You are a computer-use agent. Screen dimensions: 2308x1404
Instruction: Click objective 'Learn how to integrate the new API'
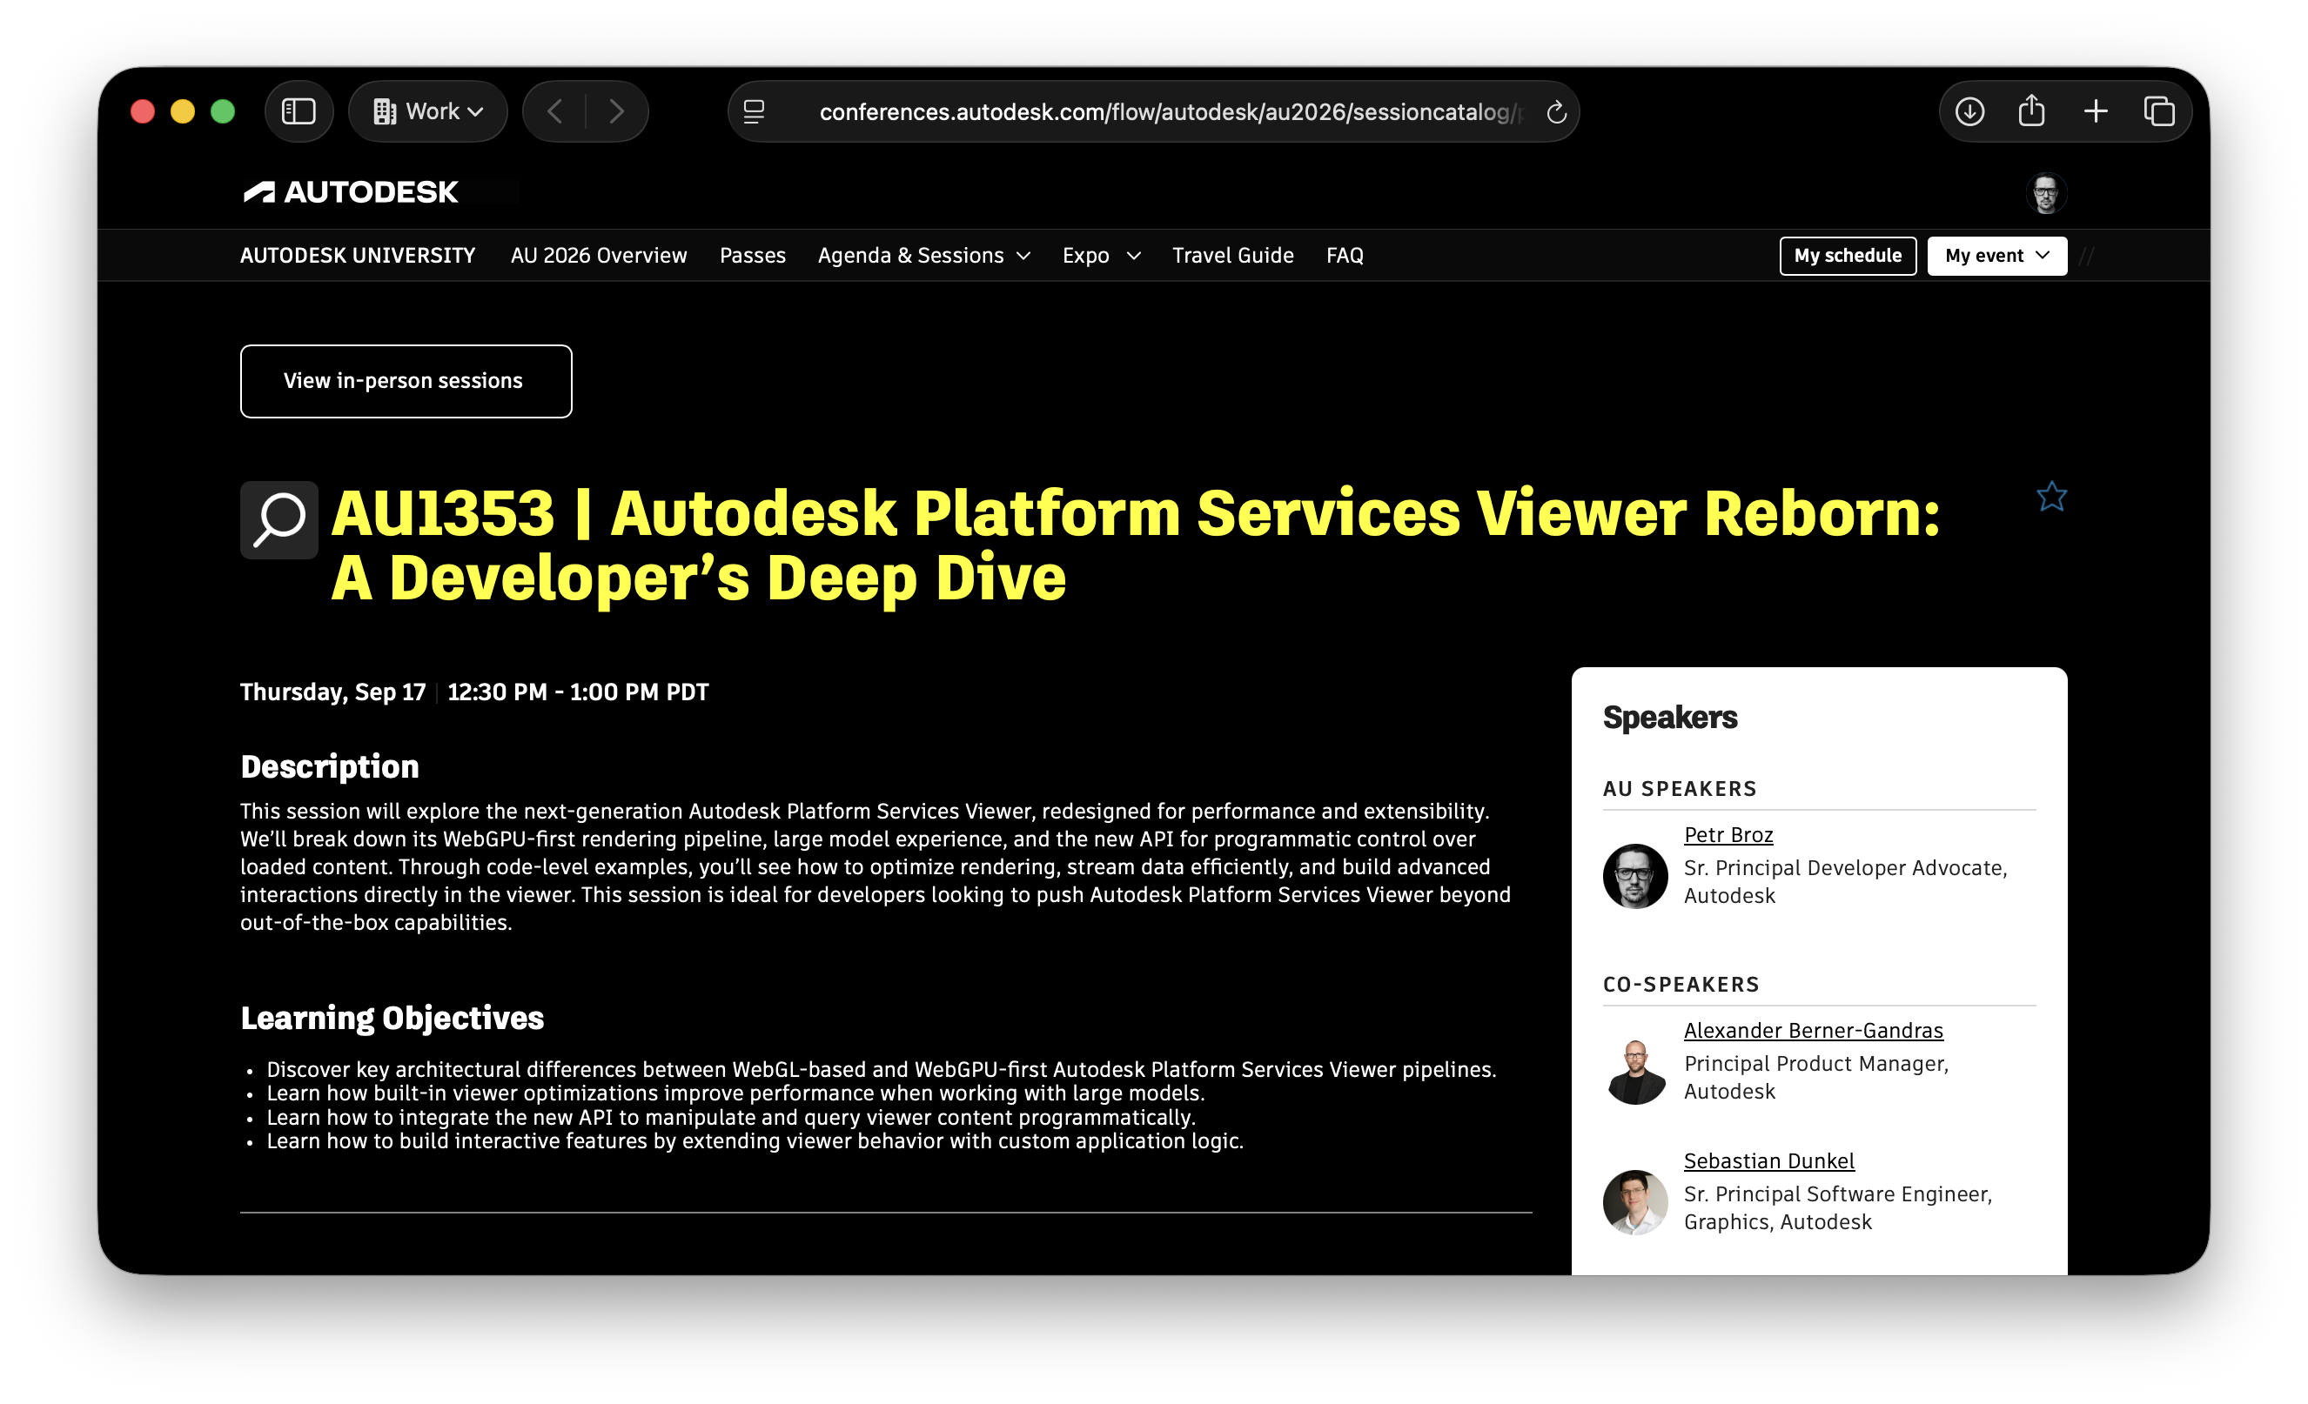[731, 1117]
